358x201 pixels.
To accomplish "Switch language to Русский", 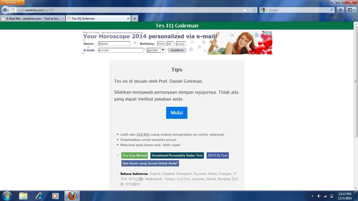I will pyautogui.click(x=200, y=174).
